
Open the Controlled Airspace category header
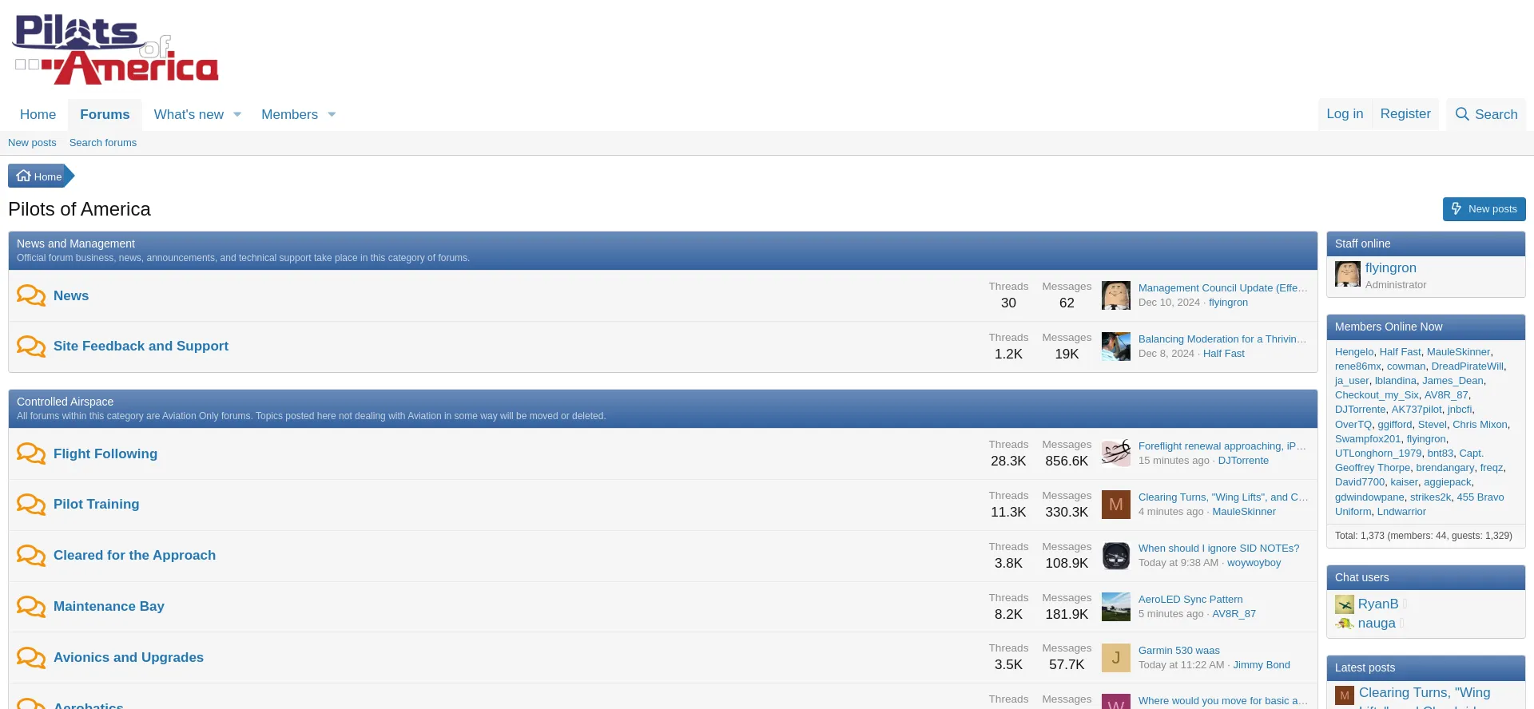[65, 402]
